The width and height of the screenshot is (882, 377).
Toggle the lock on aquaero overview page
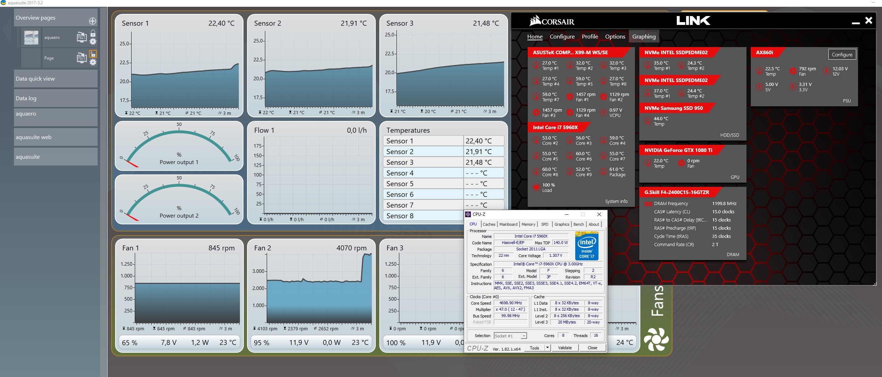pos(93,34)
